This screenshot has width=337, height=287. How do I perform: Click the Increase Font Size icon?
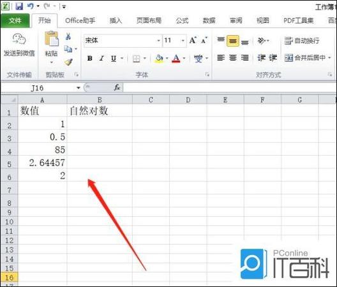click(193, 40)
